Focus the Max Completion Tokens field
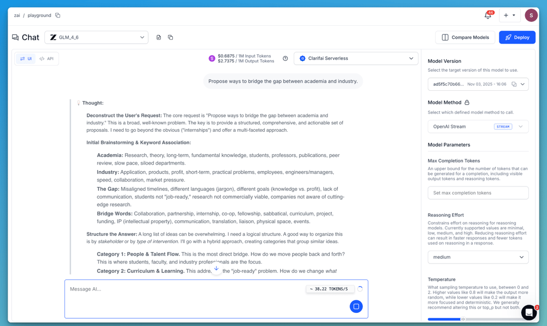Viewport: 547px width, 326px height. pyautogui.click(x=478, y=193)
